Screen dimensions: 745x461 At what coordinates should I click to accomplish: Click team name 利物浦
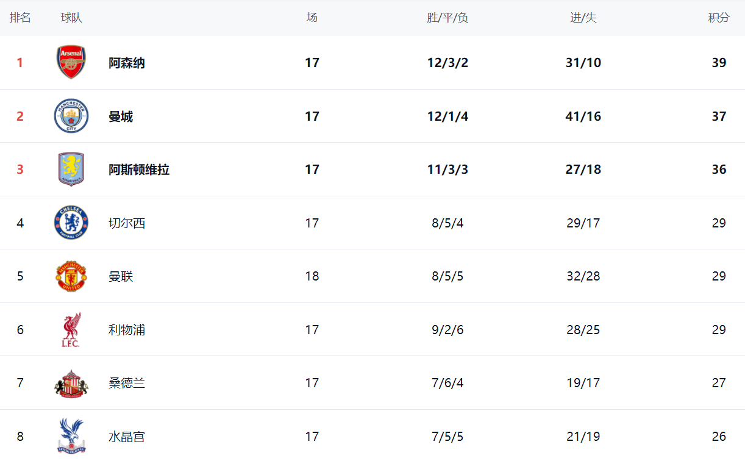tap(127, 330)
